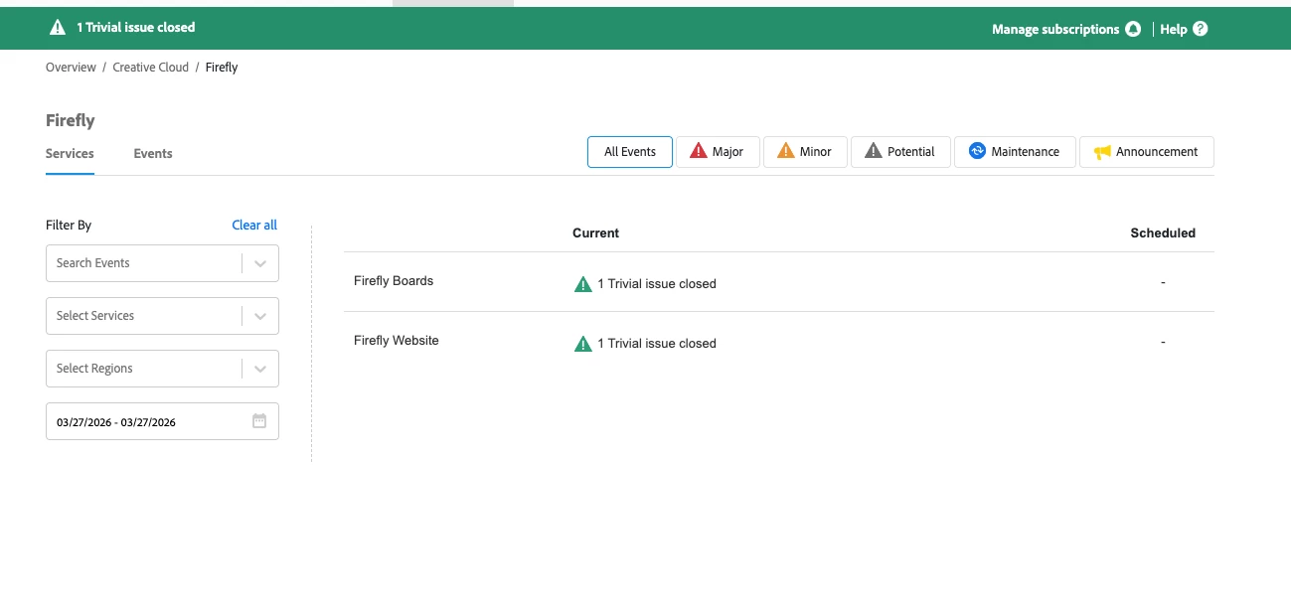This screenshot has width=1291, height=613.
Task: Click the Scheduled column header
Action: 1163,233
